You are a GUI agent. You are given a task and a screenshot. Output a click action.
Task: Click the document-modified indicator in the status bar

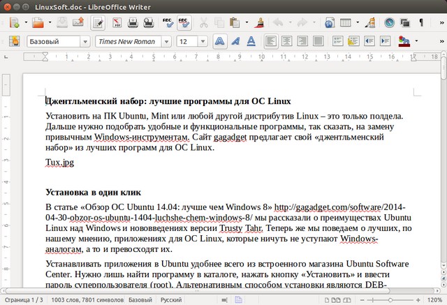coord(239,299)
